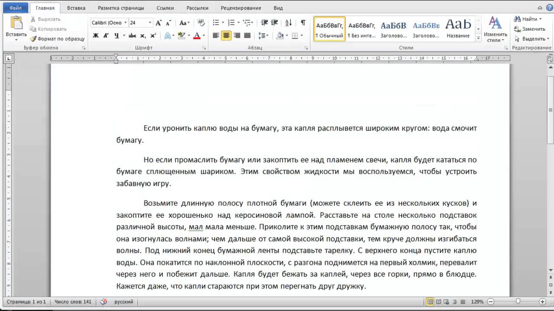
Task: Click the Paste (Вставить) clipboard icon
Action: (x=16, y=23)
